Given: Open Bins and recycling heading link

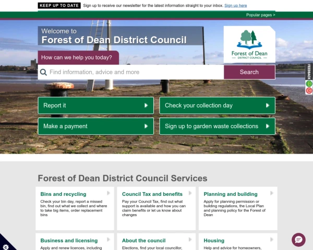Looking at the screenshot, I should (63, 194).
